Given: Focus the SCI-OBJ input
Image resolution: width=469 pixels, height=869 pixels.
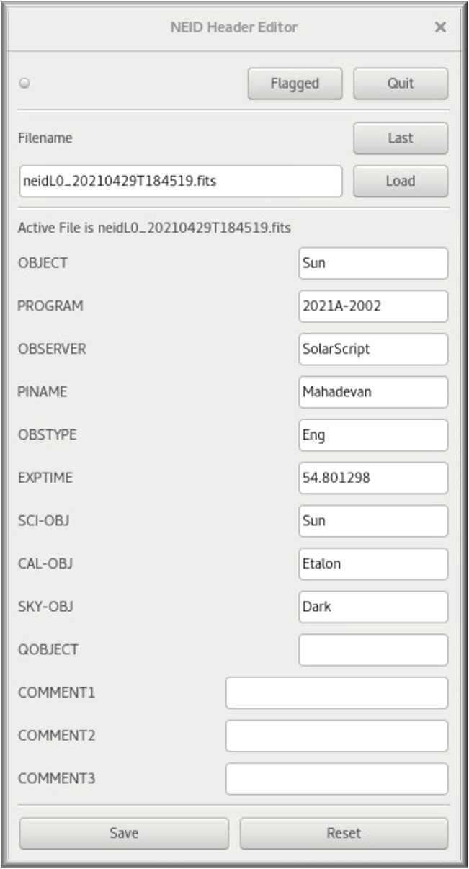Looking at the screenshot, I should 372,521.
